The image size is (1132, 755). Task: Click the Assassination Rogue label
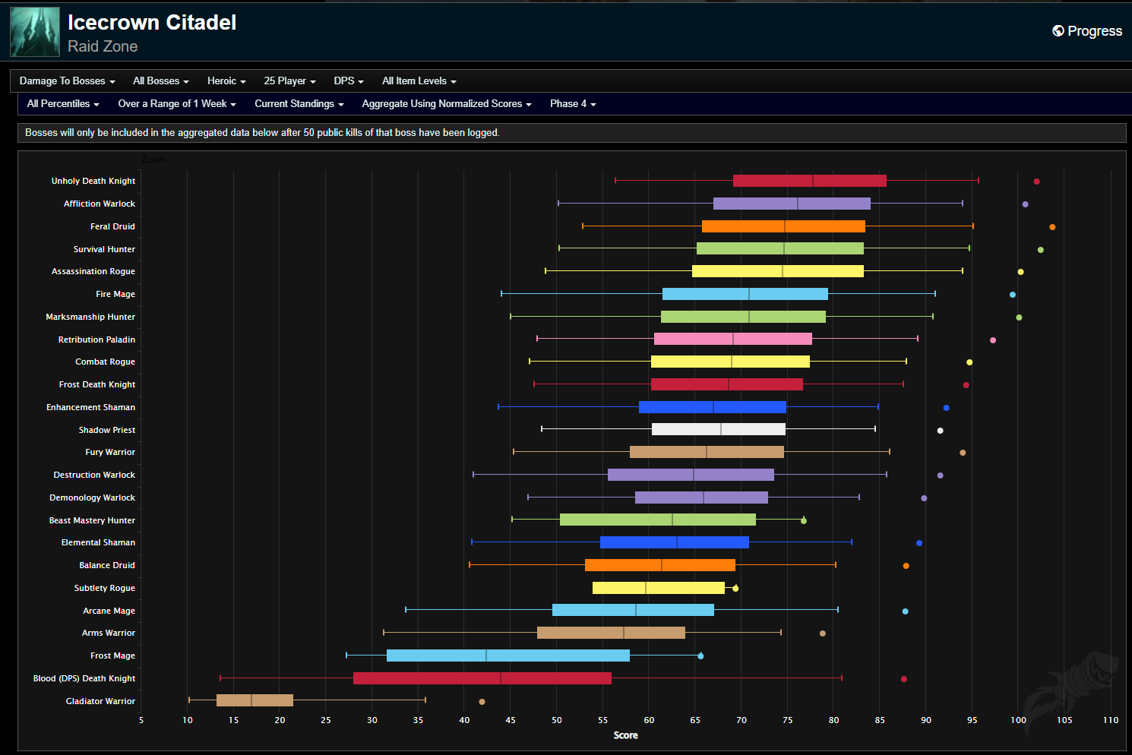pyautogui.click(x=93, y=271)
